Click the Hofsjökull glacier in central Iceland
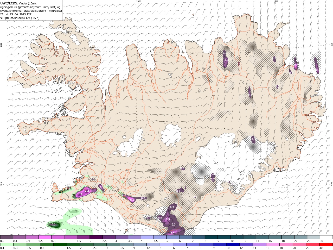333x250 pixels. click(171, 135)
